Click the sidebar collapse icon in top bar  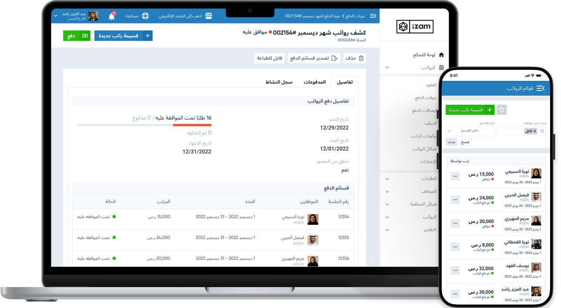tap(373, 16)
